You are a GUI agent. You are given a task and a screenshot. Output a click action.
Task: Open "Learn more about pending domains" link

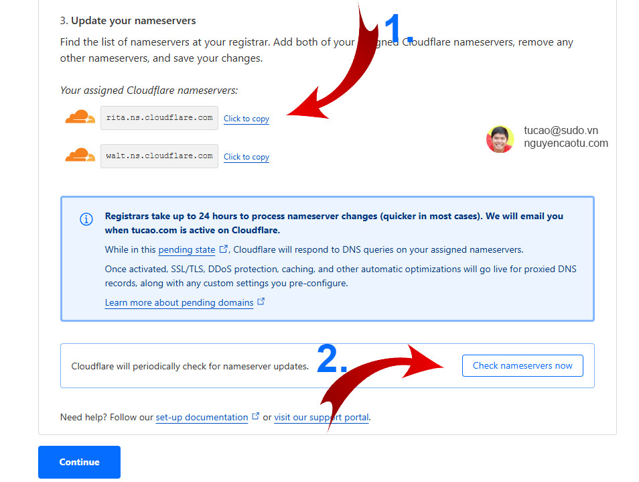coord(179,302)
